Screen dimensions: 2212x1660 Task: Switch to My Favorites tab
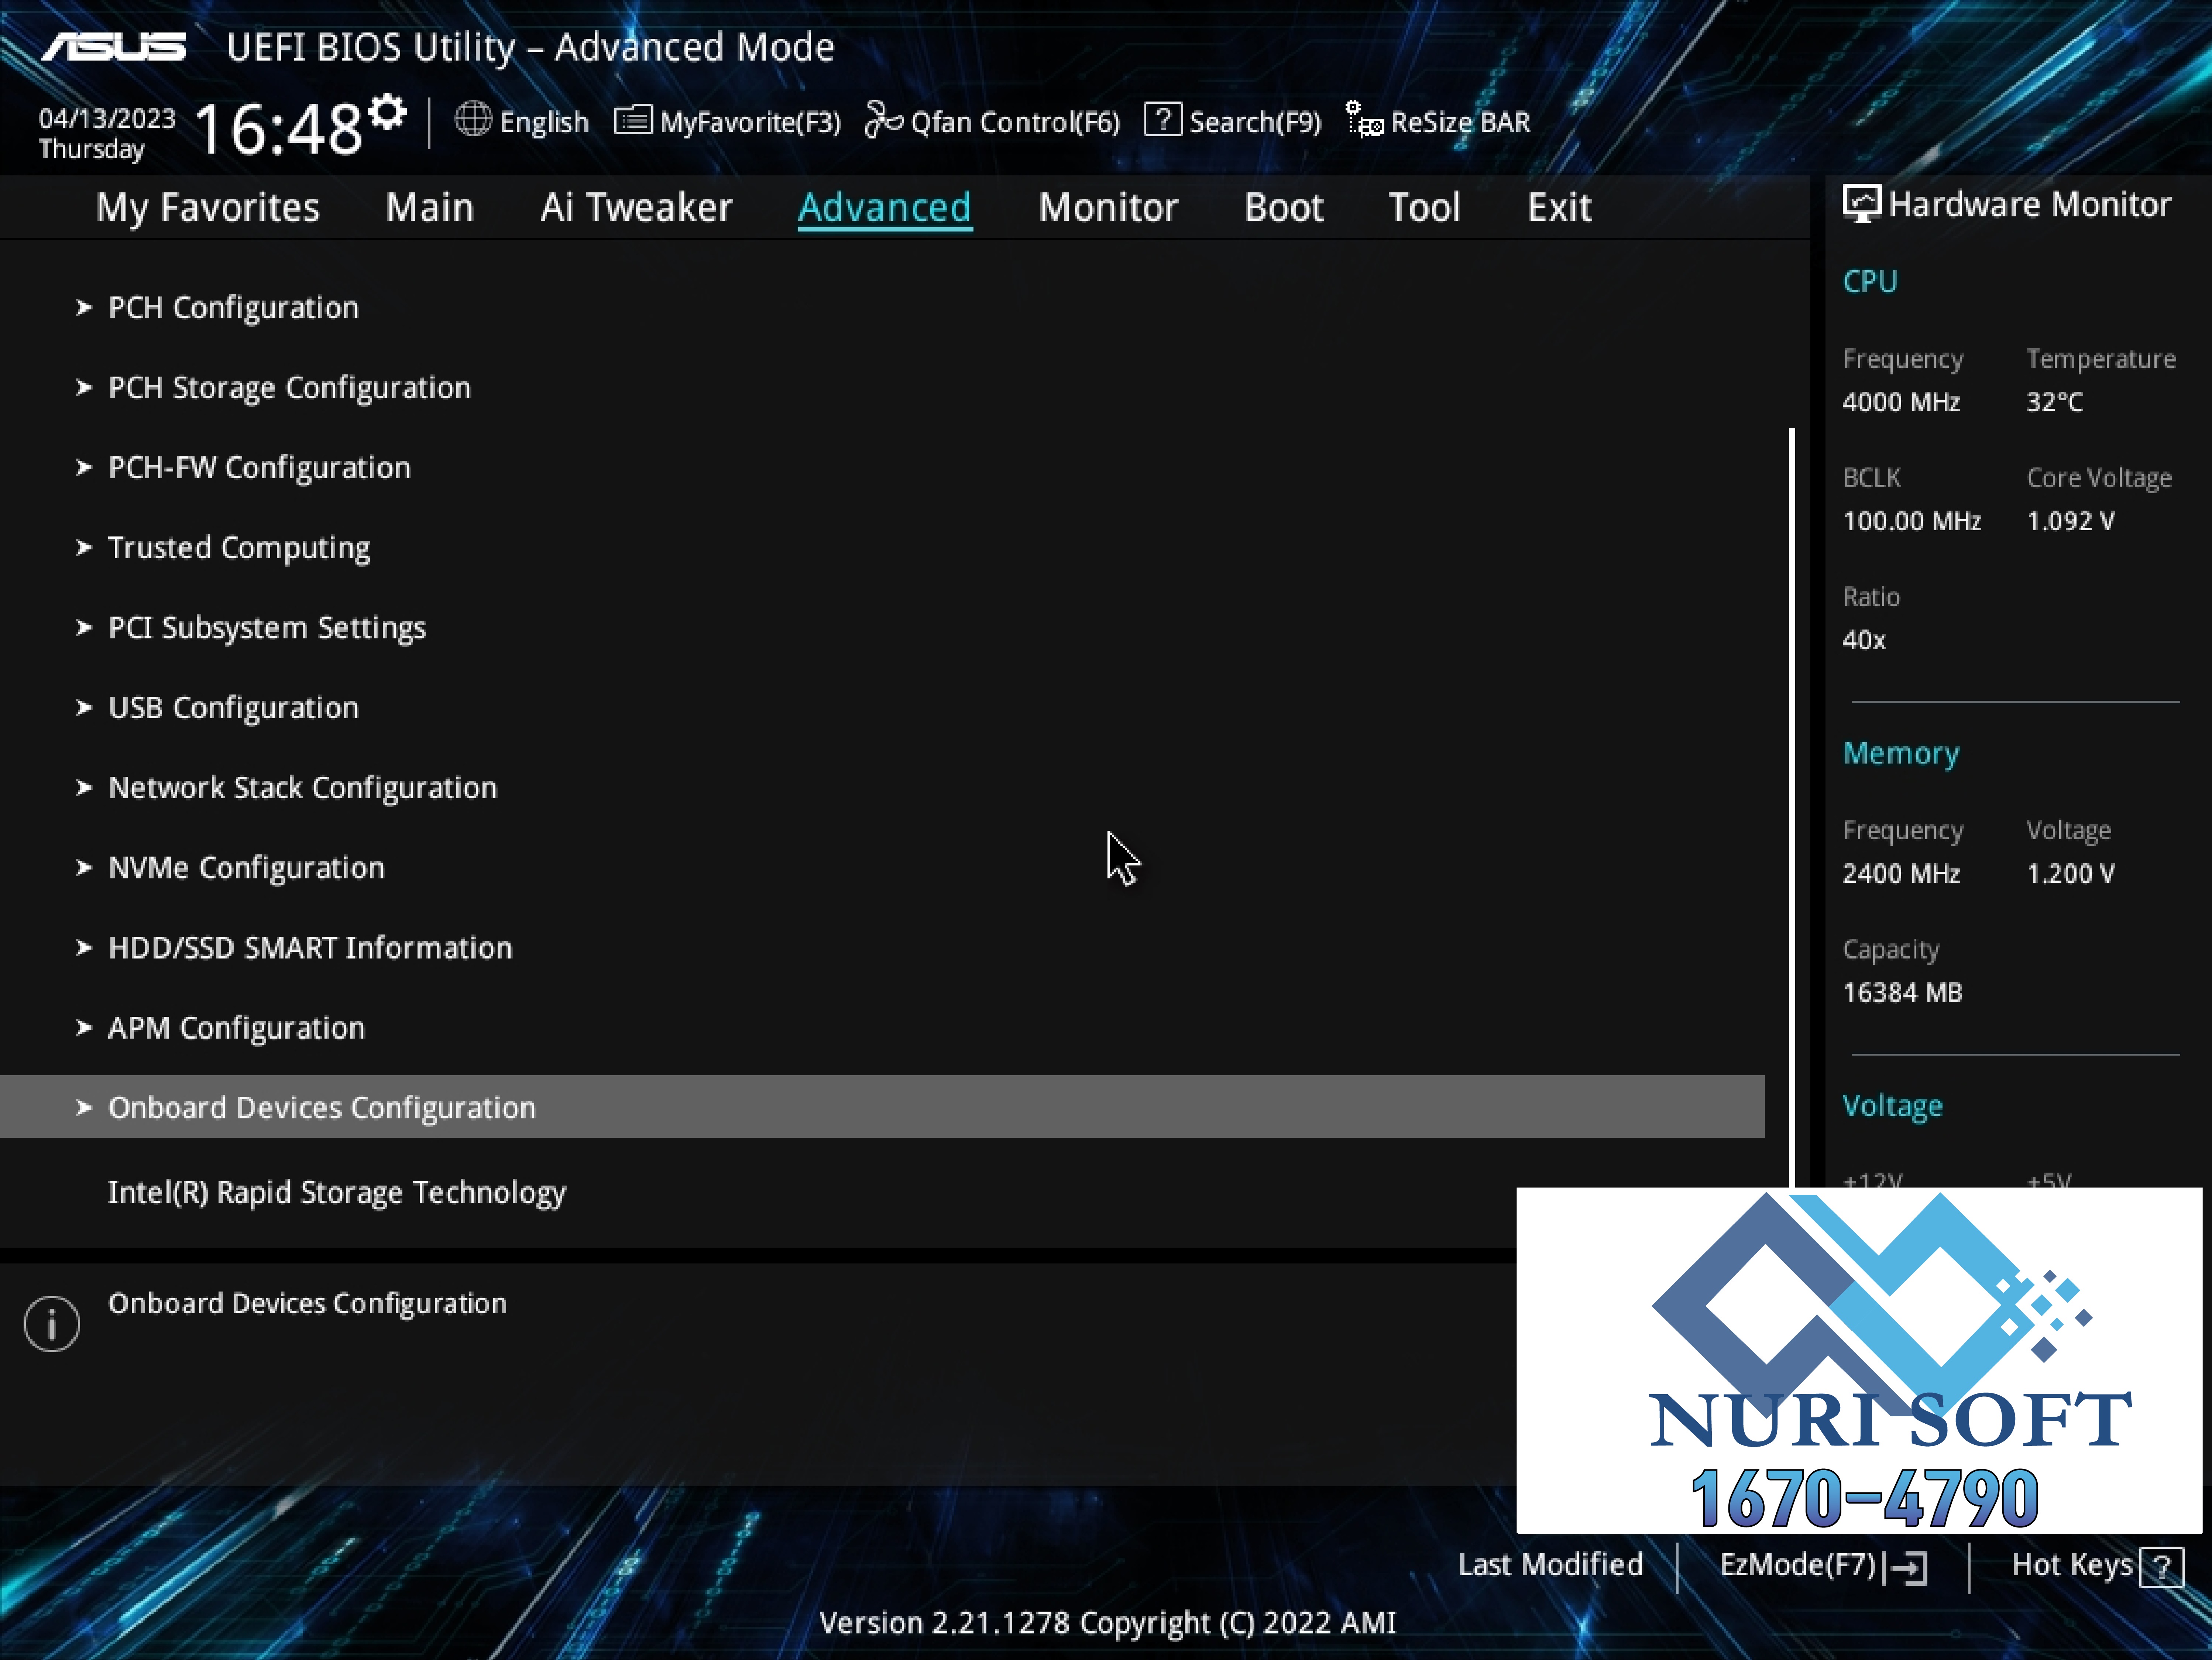coord(208,207)
